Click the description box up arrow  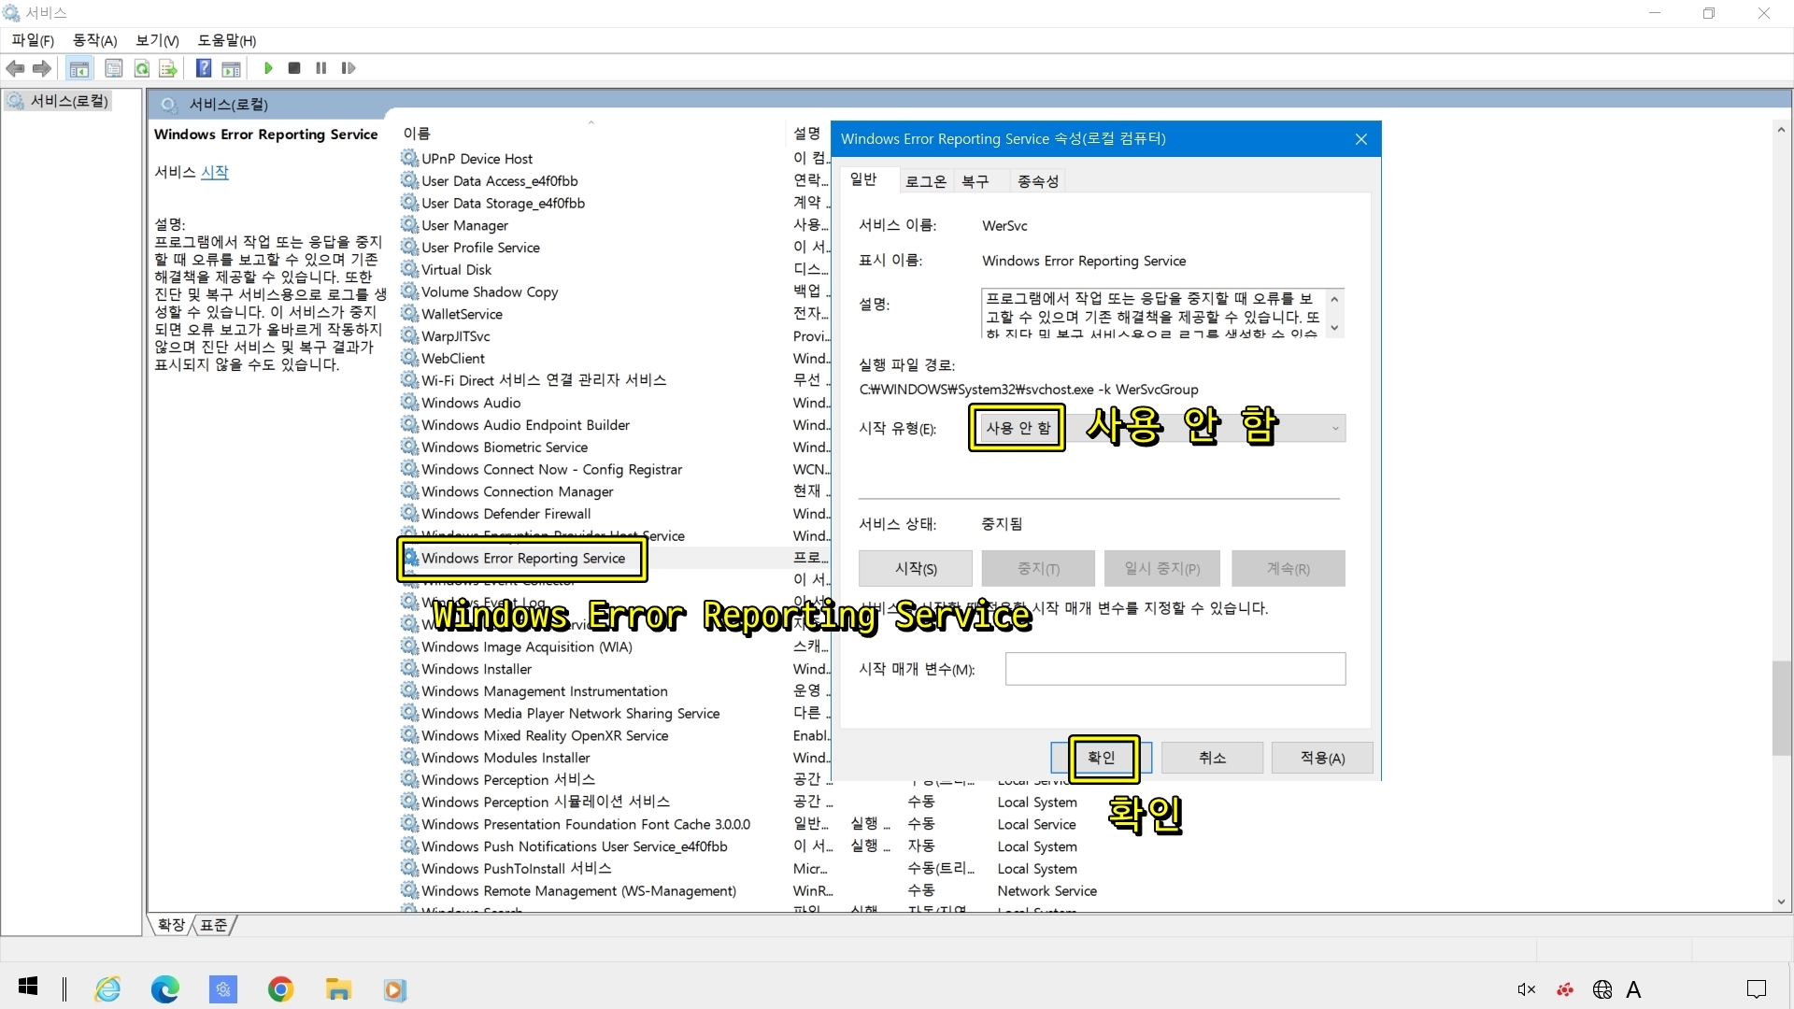1334,300
